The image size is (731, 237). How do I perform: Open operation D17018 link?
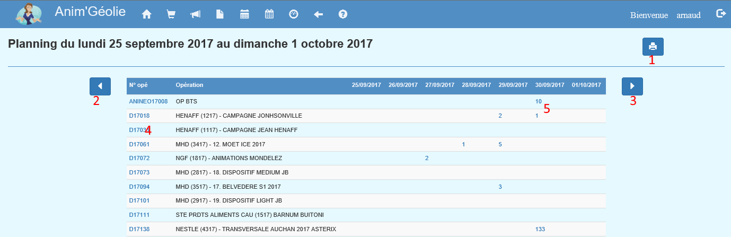pos(139,116)
